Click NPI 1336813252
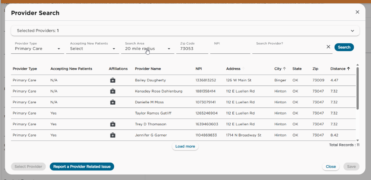 [x=206, y=80]
